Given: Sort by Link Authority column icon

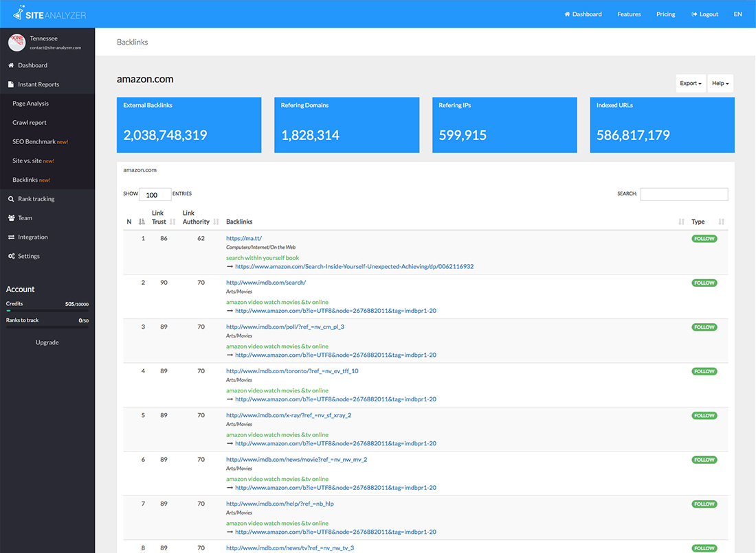Looking at the screenshot, I should 216,222.
